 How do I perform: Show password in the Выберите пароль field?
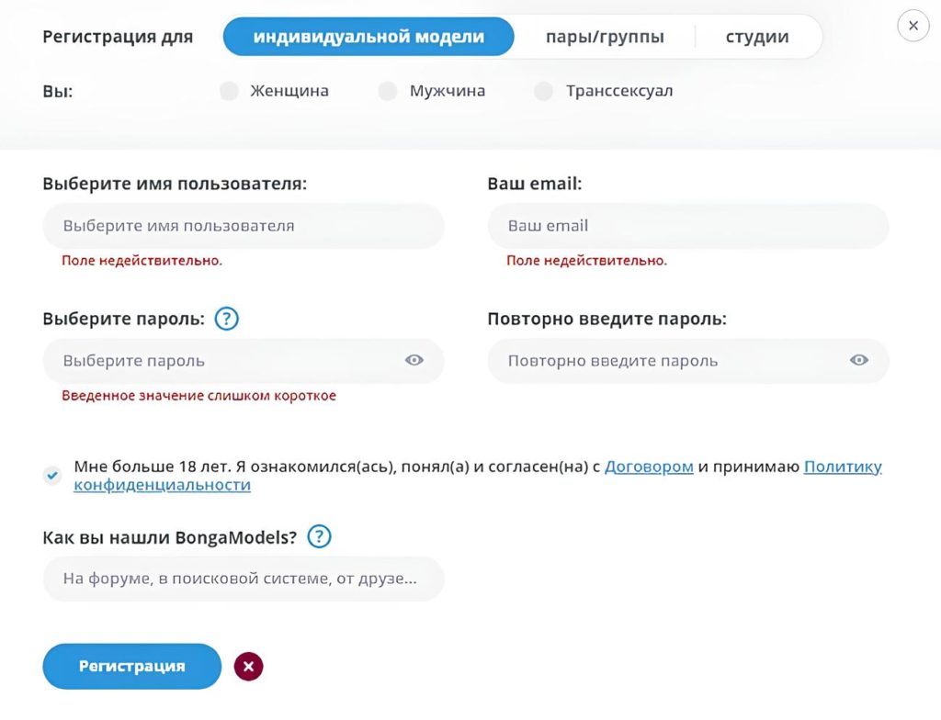(x=414, y=360)
